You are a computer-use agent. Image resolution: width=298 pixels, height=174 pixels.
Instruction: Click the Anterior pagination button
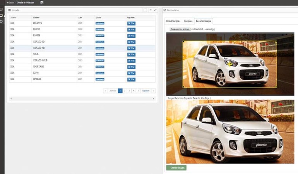tap(113, 91)
